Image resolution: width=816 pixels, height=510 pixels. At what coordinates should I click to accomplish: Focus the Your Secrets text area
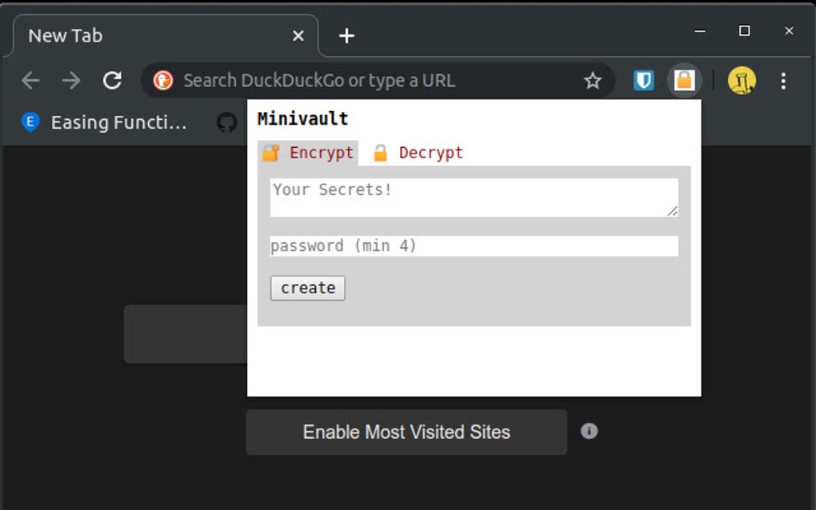pos(474,197)
